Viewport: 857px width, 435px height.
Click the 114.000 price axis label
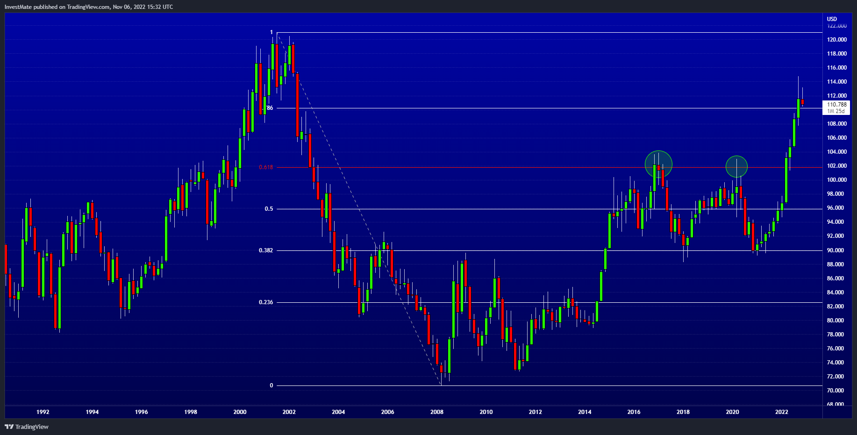(x=836, y=82)
